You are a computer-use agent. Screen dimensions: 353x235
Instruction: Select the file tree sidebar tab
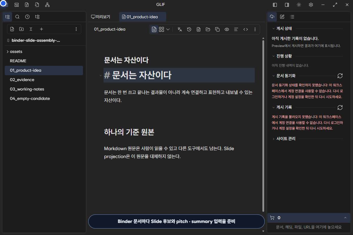pyautogui.click(x=7, y=17)
